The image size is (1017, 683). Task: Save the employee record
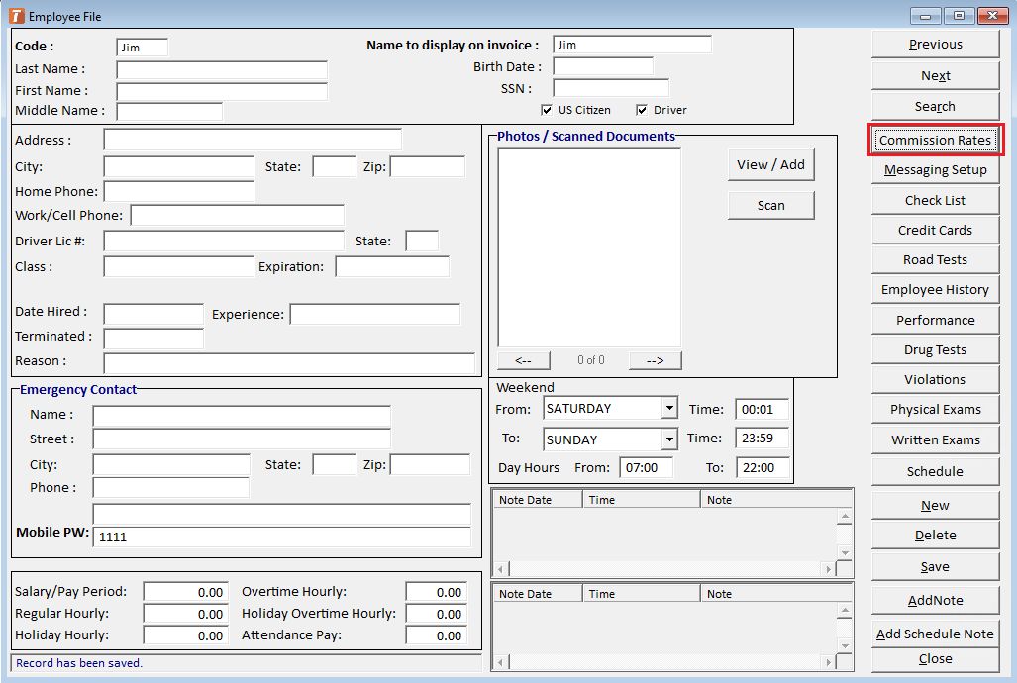point(935,567)
